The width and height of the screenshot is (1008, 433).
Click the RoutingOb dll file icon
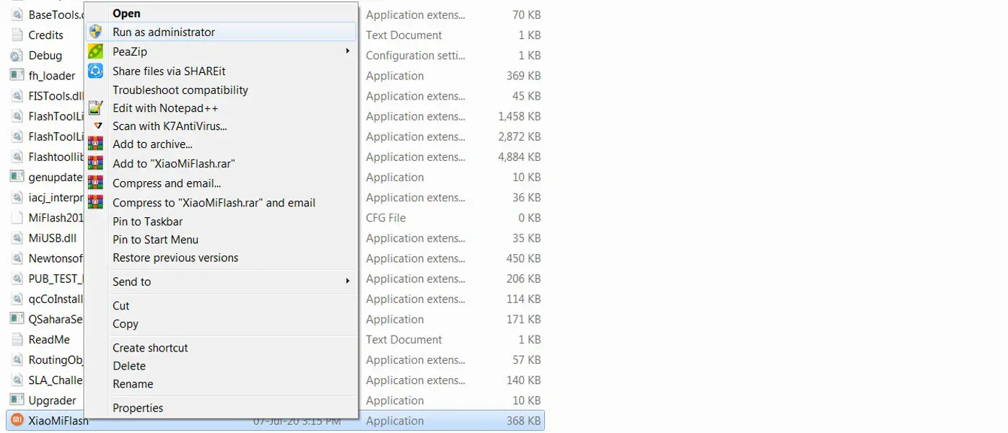click(x=17, y=359)
